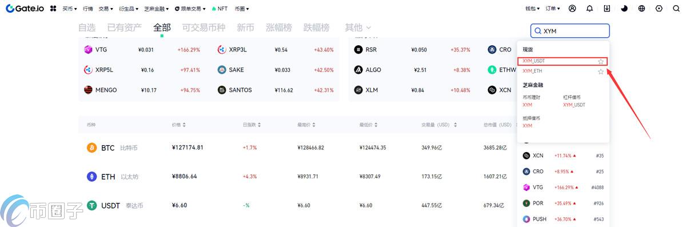Switch to the 新币 tab
686x227 pixels.
[x=245, y=27]
